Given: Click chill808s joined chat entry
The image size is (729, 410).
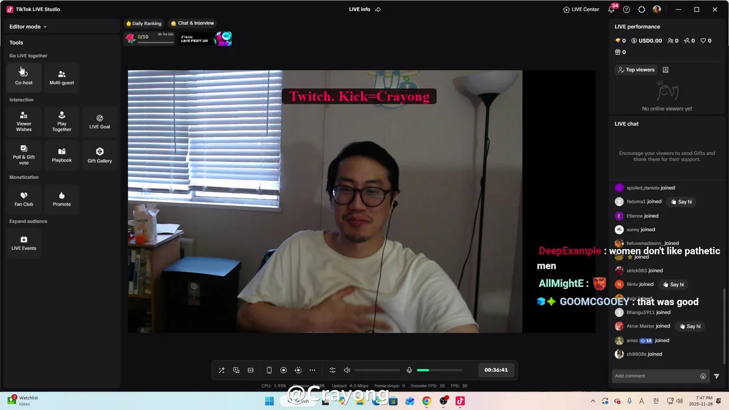Looking at the screenshot, I should [640, 354].
